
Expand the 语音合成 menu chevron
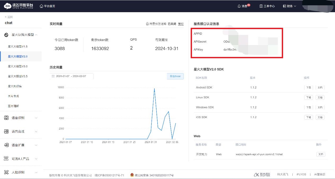tap(36, 132)
